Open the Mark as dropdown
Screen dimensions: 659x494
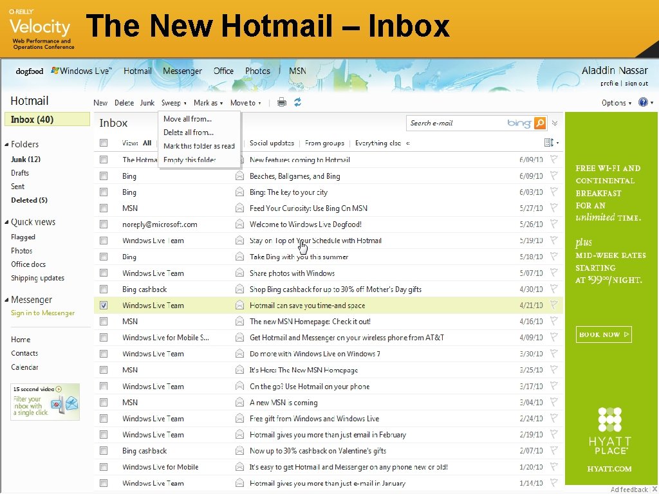coord(208,102)
